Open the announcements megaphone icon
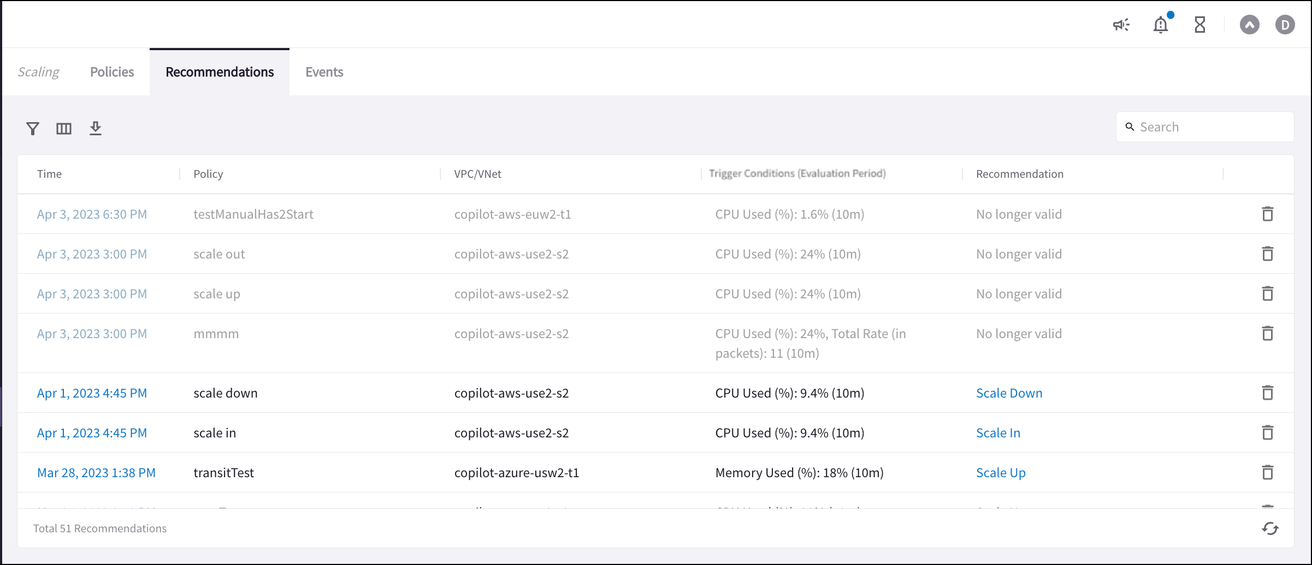The height and width of the screenshot is (565, 1312). pos(1121,25)
